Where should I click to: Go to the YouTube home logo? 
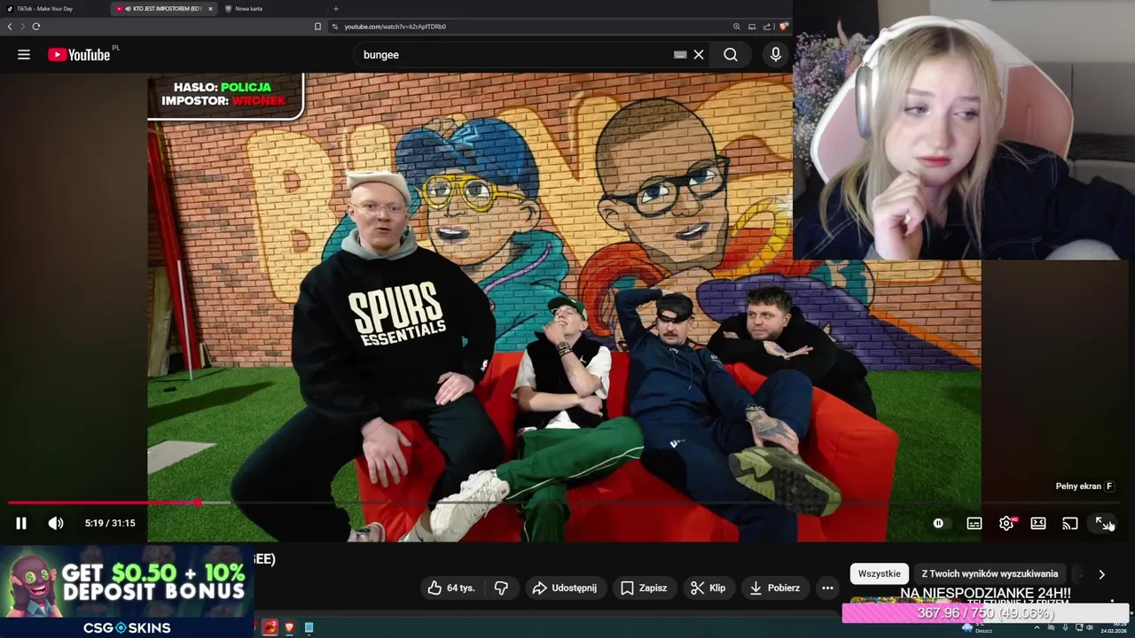[79, 55]
